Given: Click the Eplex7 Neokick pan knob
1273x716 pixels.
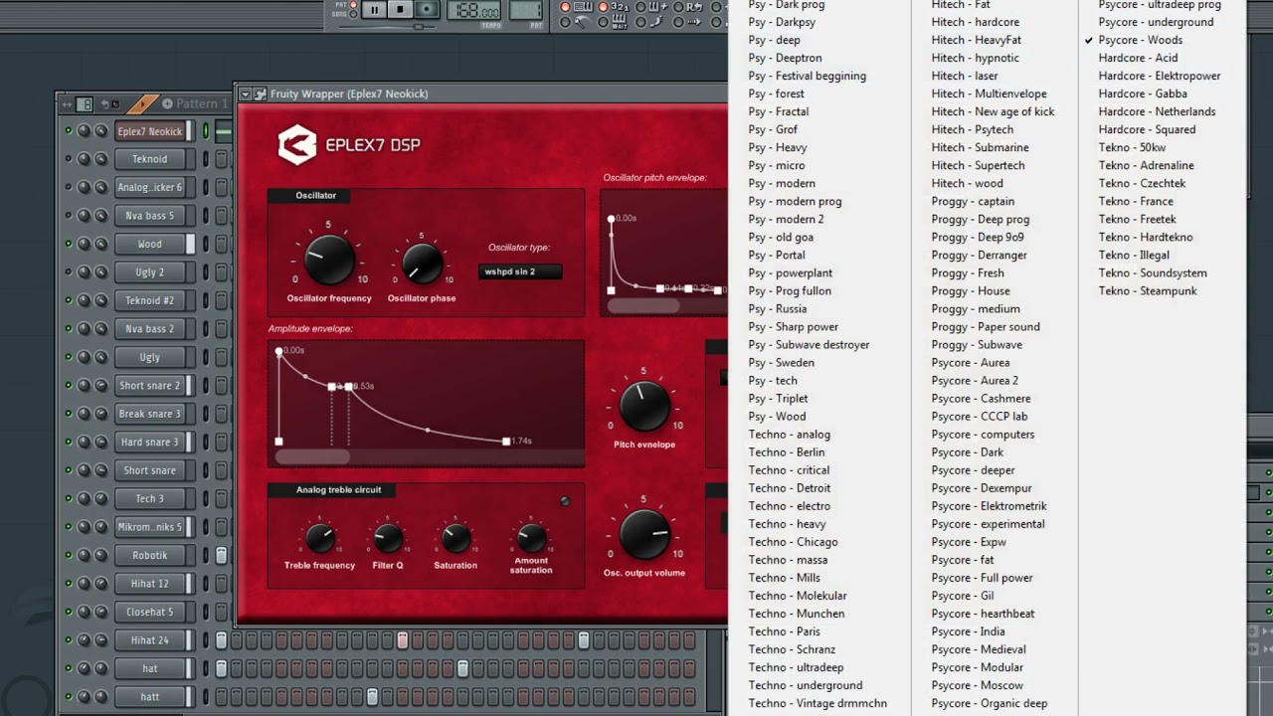Looking at the screenshot, I should [84, 130].
